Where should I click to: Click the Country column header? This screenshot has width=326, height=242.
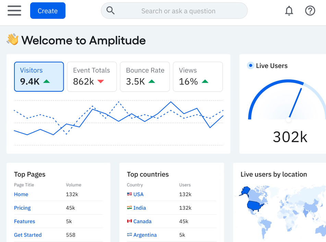[x=135, y=185]
